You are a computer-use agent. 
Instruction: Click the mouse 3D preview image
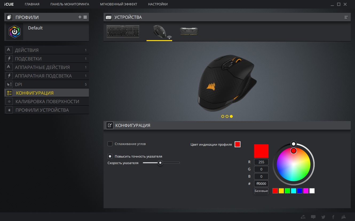pos(227,83)
